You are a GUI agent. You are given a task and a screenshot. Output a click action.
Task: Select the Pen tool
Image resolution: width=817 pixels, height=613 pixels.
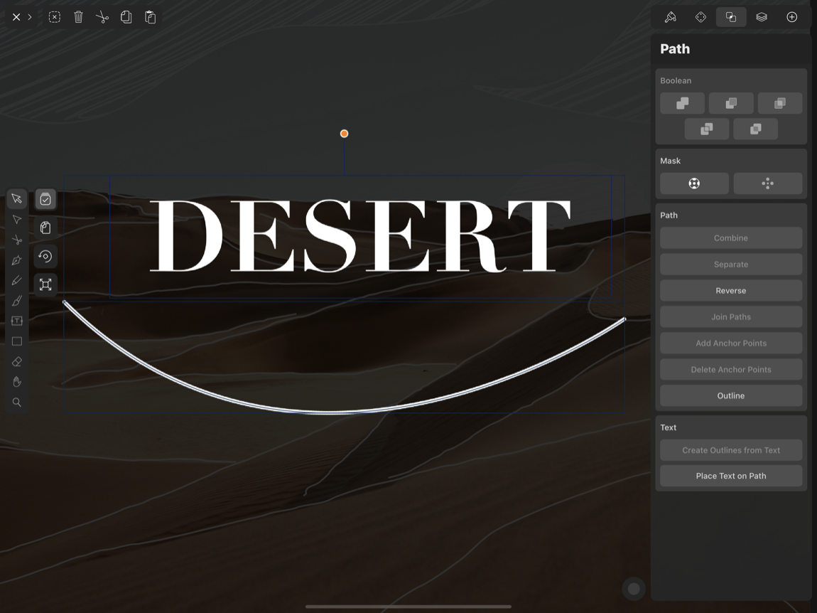click(16, 260)
